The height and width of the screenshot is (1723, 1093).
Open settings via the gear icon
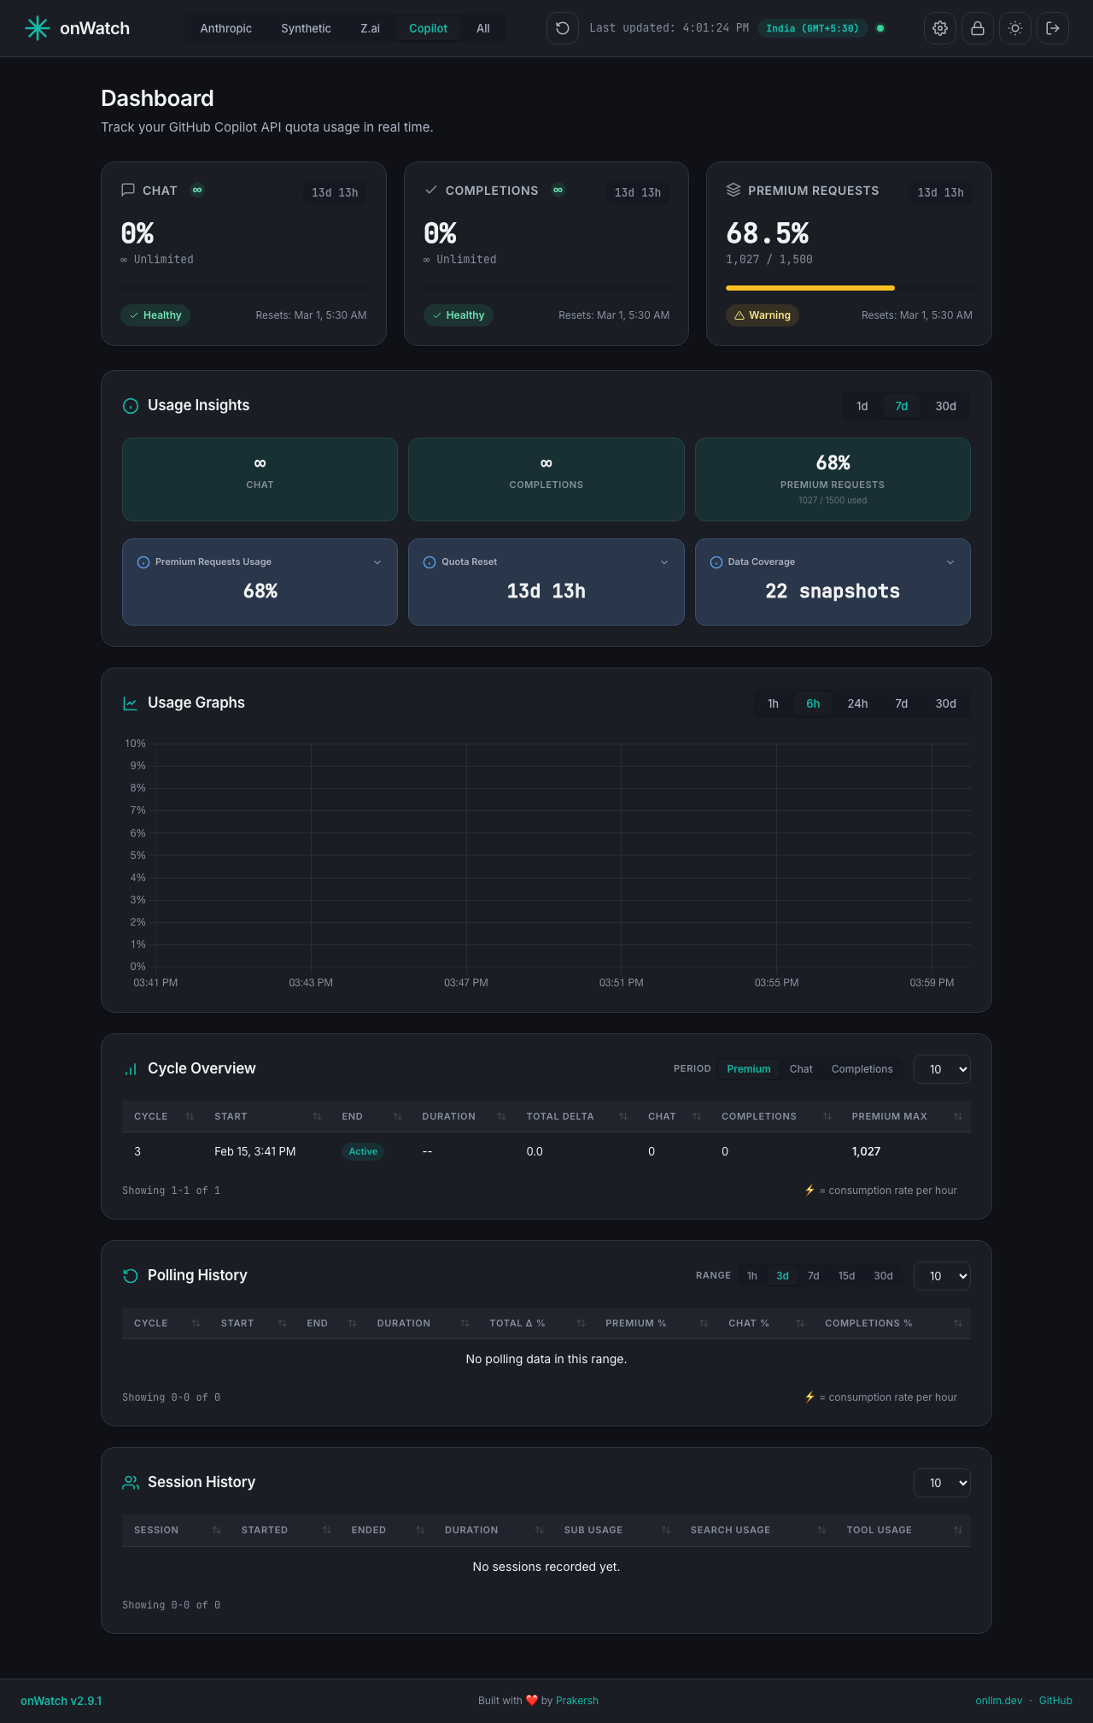pos(940,28)
